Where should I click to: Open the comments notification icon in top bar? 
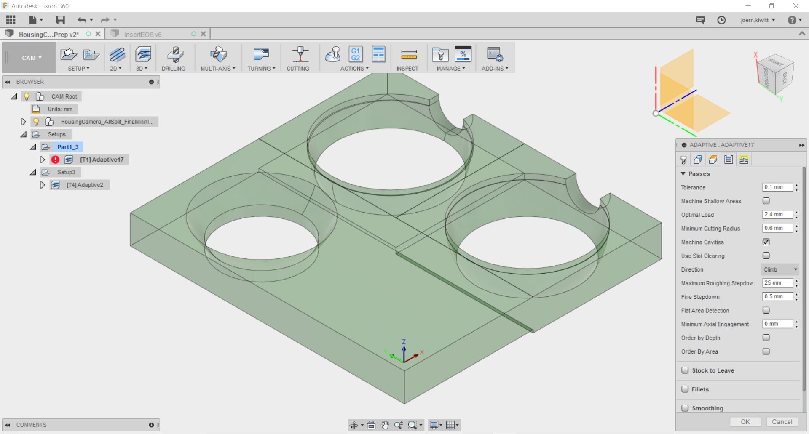coord(700,20)
